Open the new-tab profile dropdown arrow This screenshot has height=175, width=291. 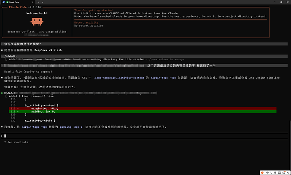tap(43, 2)
